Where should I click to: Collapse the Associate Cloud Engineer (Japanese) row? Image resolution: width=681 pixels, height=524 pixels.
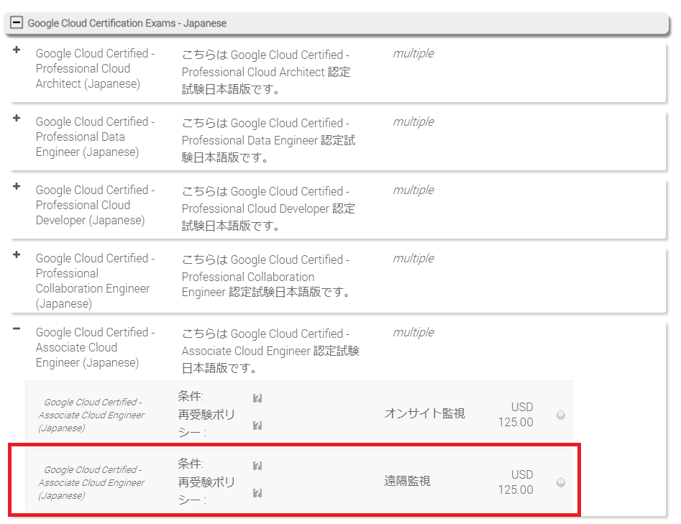[17, 328]
